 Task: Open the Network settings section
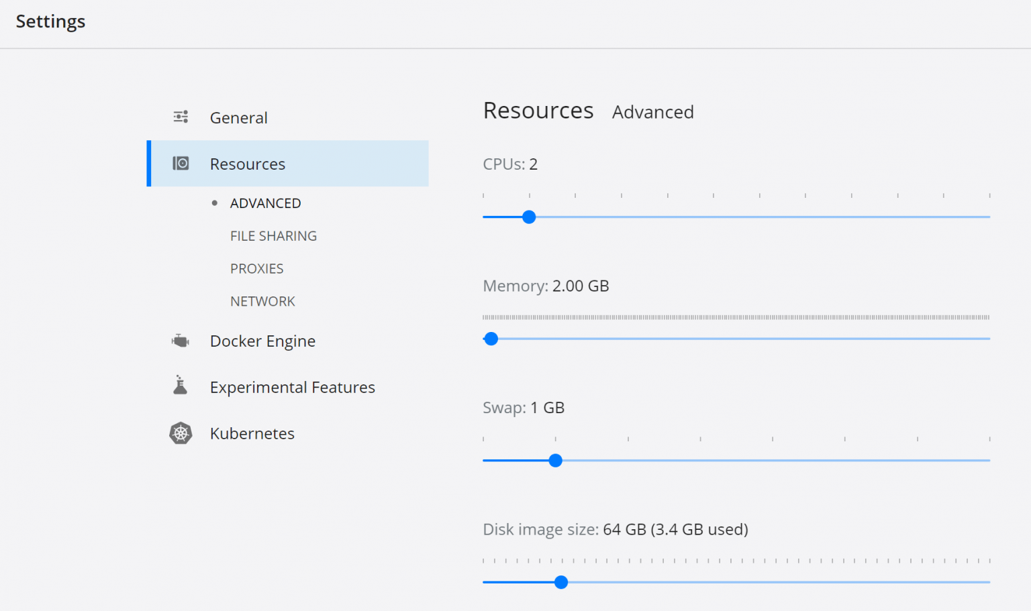[x=262, y=300]
